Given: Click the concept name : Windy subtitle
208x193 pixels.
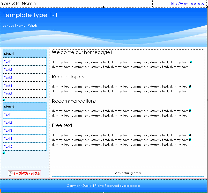Looking at the screenshot, I should 20,26.
